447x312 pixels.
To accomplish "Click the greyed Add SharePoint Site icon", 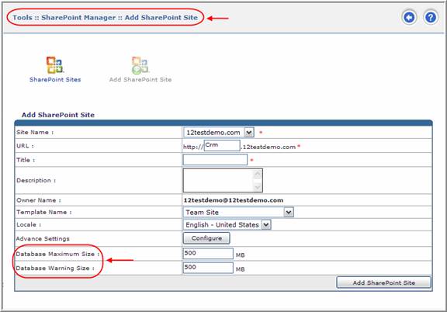I will coord(140,65).
